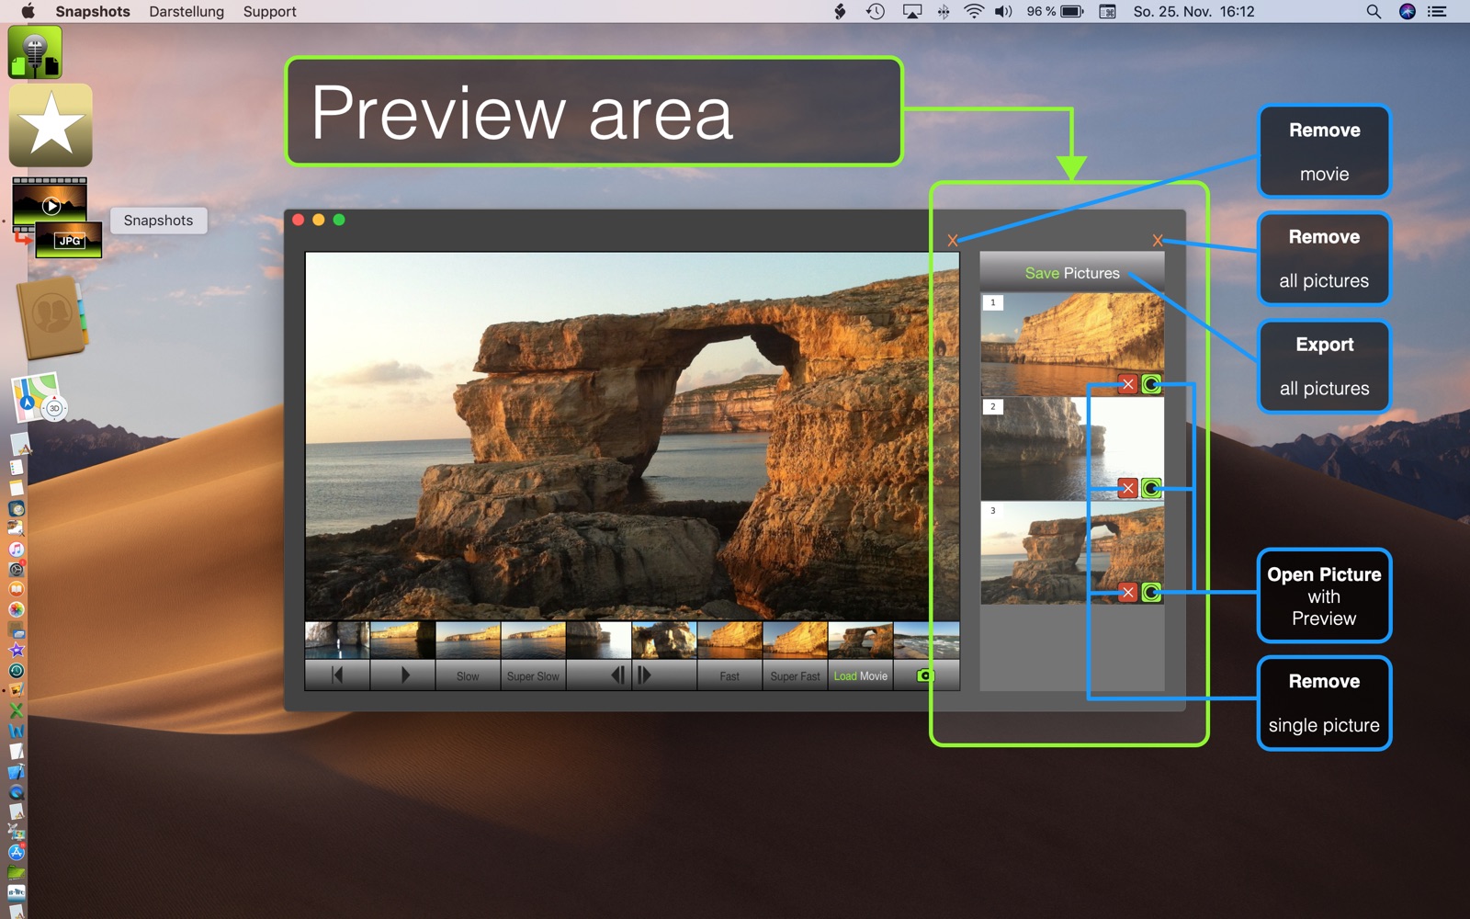Open the Apple menu
1470x919 pixels.
(x=28, y=11)
